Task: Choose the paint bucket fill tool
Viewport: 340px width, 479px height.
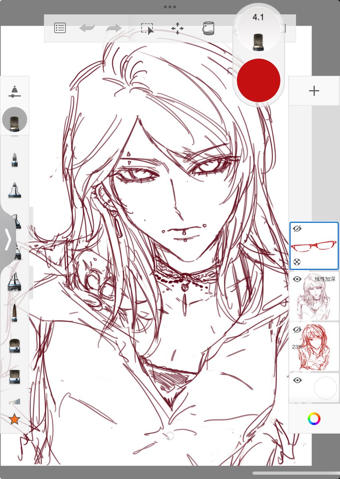Action: 208,28
